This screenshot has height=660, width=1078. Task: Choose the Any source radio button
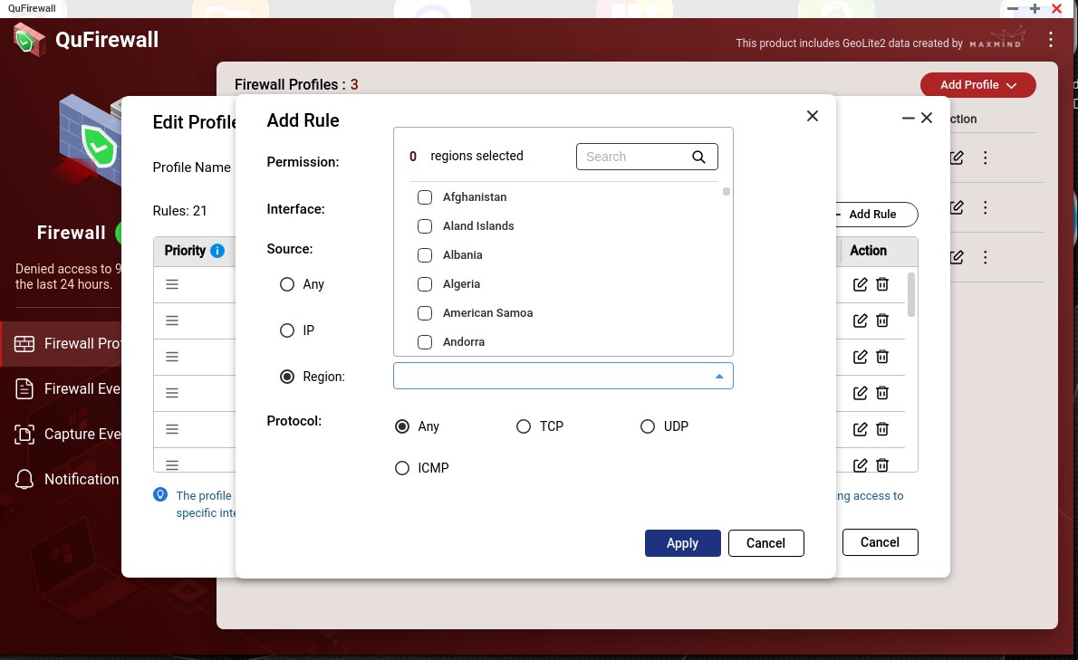287,284
